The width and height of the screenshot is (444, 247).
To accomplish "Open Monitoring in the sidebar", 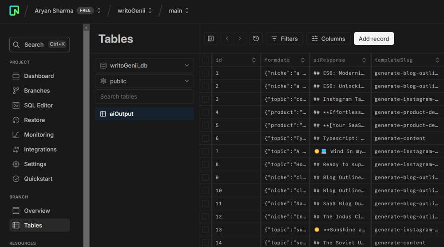I will (39, 135).
